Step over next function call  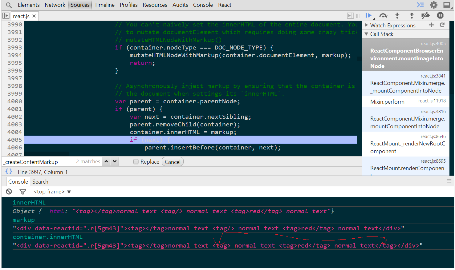tap(383, 16)
